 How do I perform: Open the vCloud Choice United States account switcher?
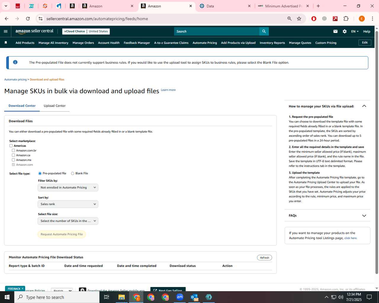pos(86,31)
